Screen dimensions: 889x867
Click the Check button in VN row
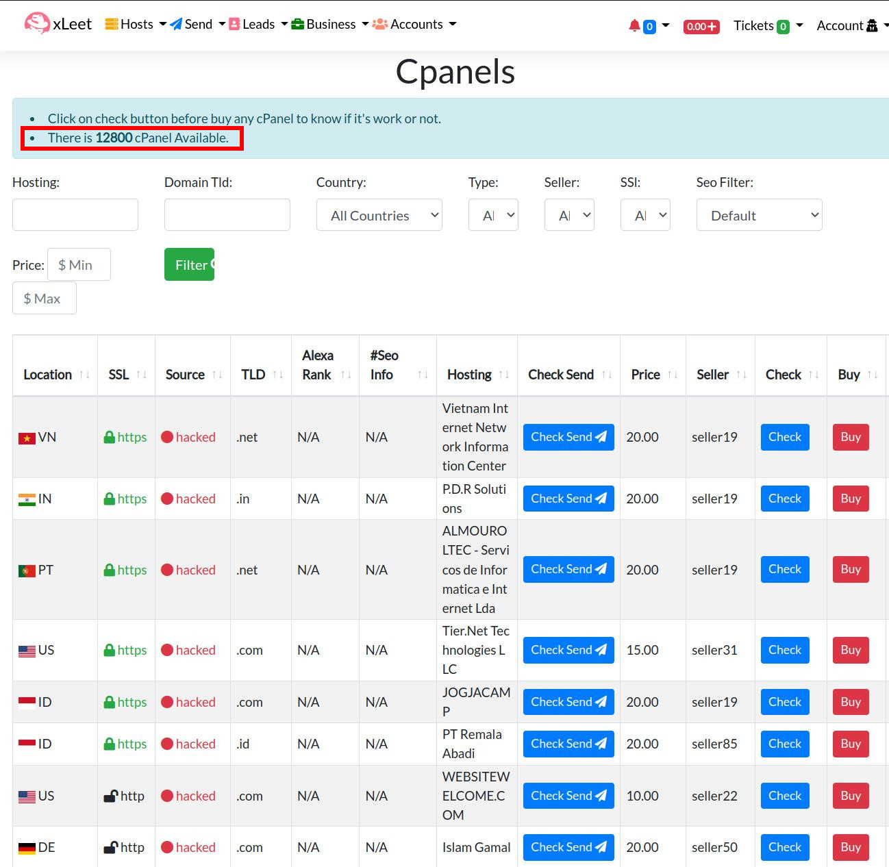785,437
